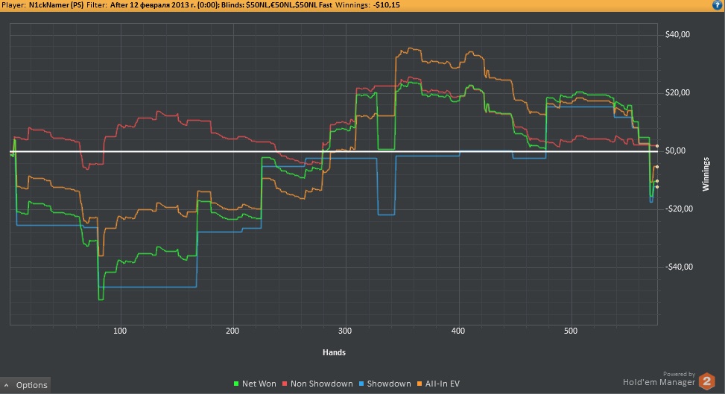Click the 300 hands x-axis tick label

pyautogui.click(x=344, y=330)
